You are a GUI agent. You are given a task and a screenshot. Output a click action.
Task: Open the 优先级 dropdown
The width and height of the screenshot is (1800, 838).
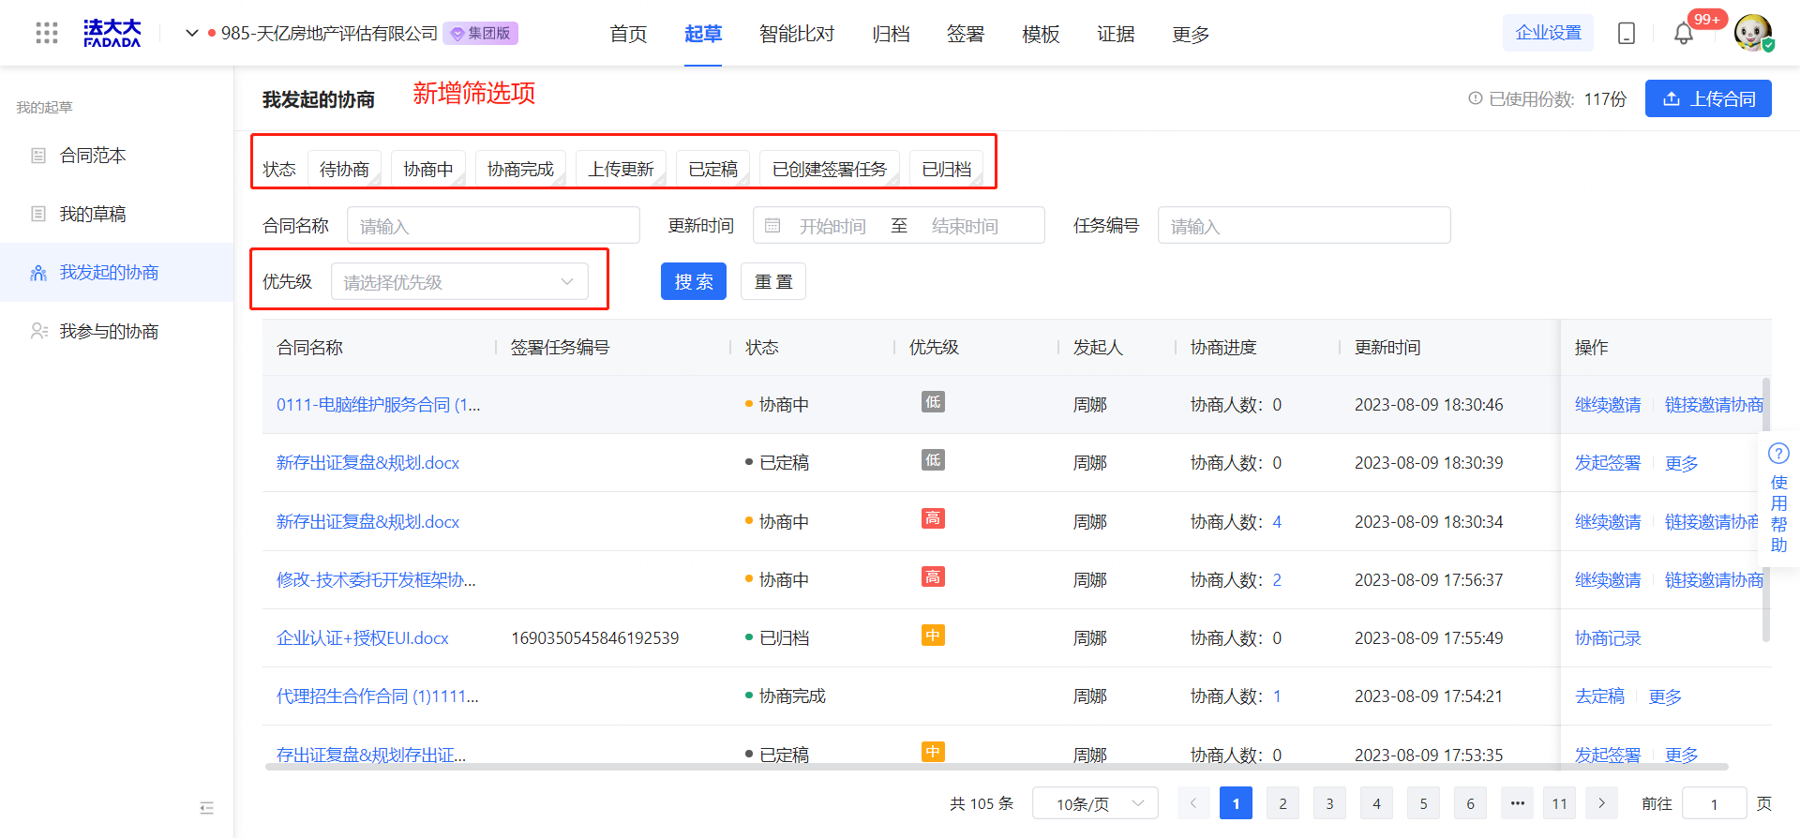click(459, 281)
